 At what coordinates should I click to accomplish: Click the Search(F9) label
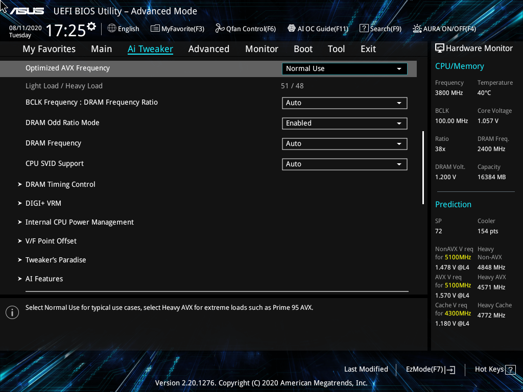click(x=386, y=29)
